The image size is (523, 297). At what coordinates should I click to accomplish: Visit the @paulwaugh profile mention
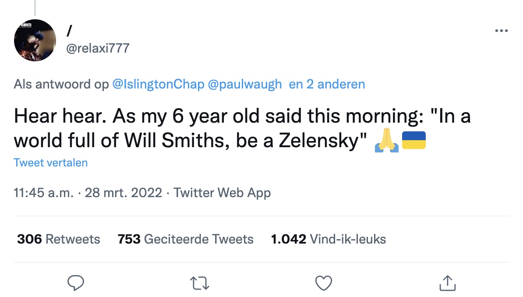(x=244, y=84)
